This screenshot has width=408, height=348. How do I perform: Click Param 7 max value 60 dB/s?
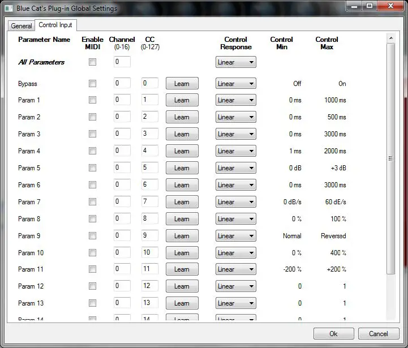click(x=336, y=202)
